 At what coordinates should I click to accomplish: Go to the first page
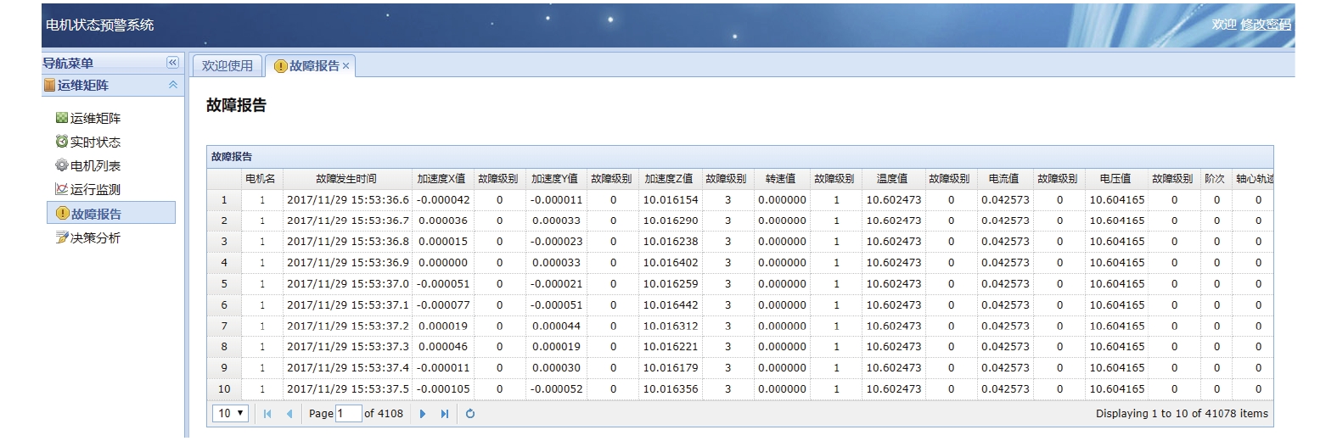click(x=267, y=414)
